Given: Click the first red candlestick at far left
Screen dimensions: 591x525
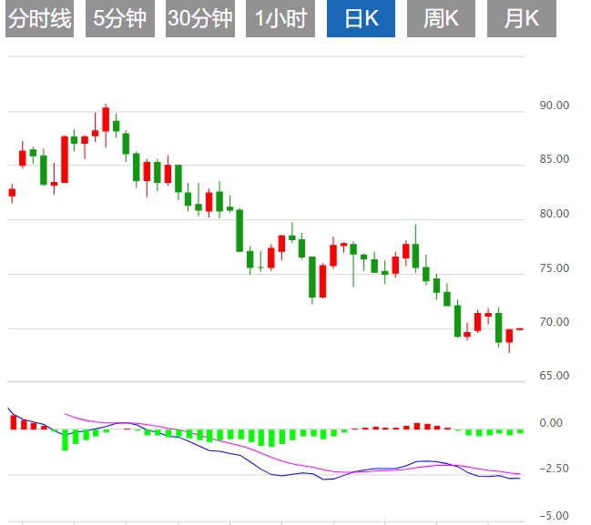Looking at the screenshot, I should point(12,192).
